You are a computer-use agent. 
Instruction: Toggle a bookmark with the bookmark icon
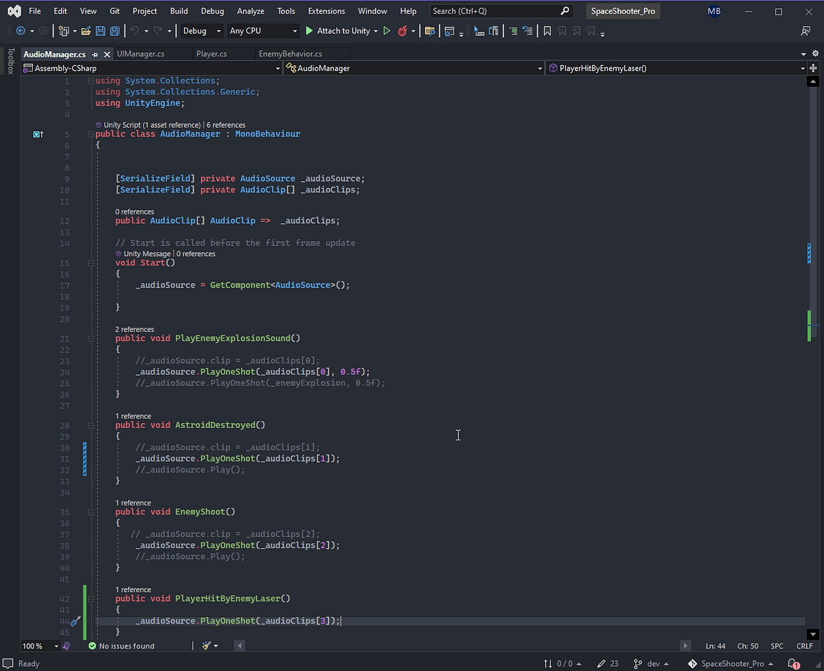click(547, 31)
